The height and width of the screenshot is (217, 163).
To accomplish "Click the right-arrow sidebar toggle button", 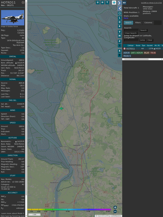I will click(x=120, y=3).
